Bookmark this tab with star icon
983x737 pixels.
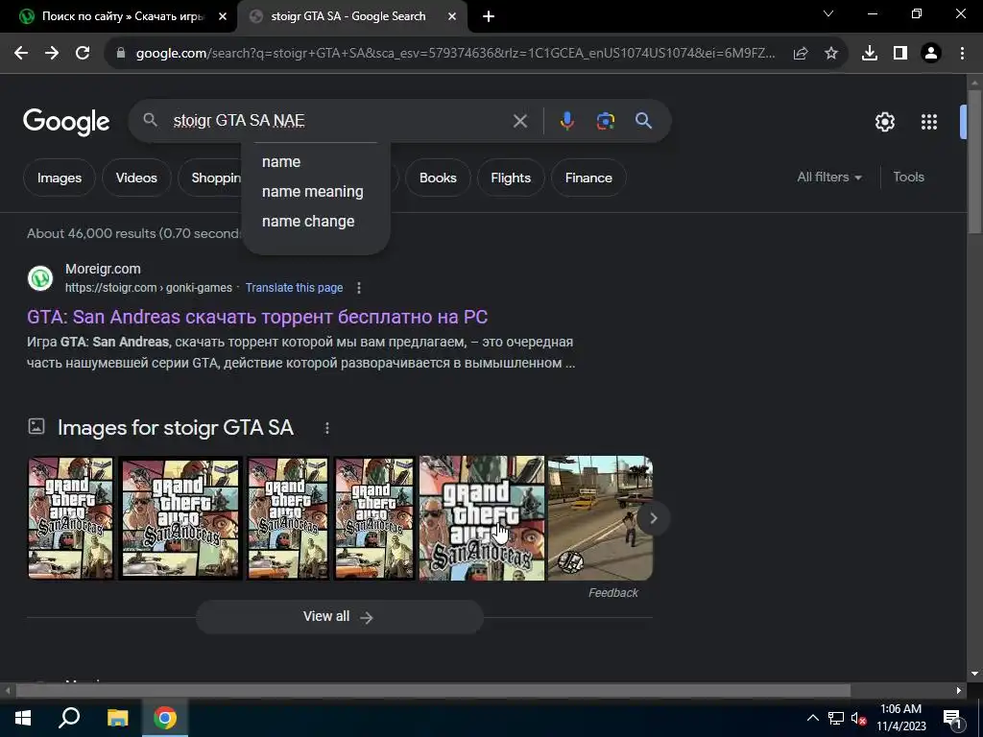click(x=831, y=54)
